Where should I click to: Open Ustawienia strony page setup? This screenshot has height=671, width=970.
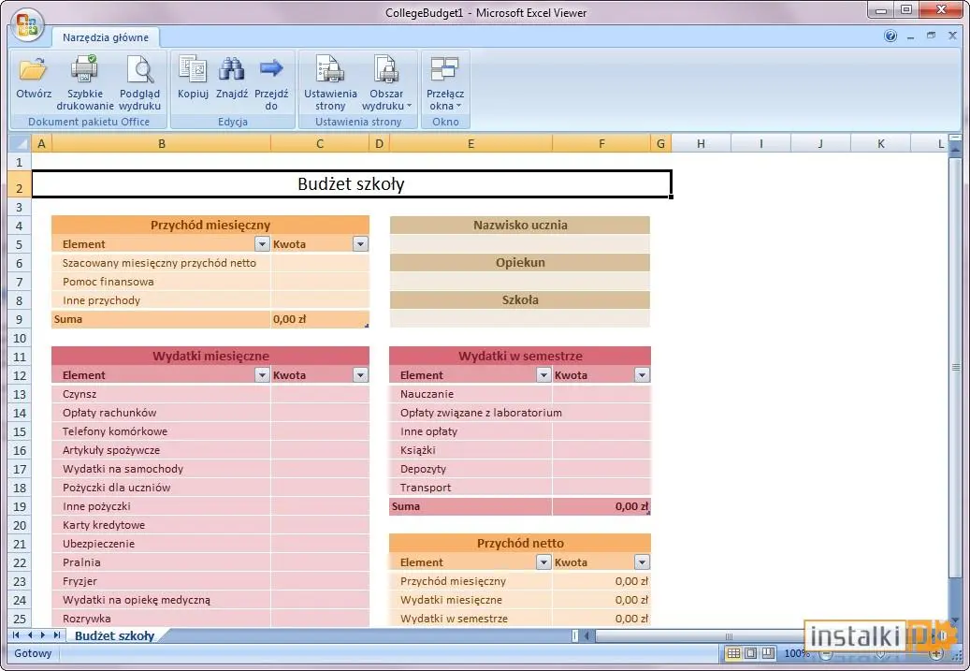(x=330, y=83)
